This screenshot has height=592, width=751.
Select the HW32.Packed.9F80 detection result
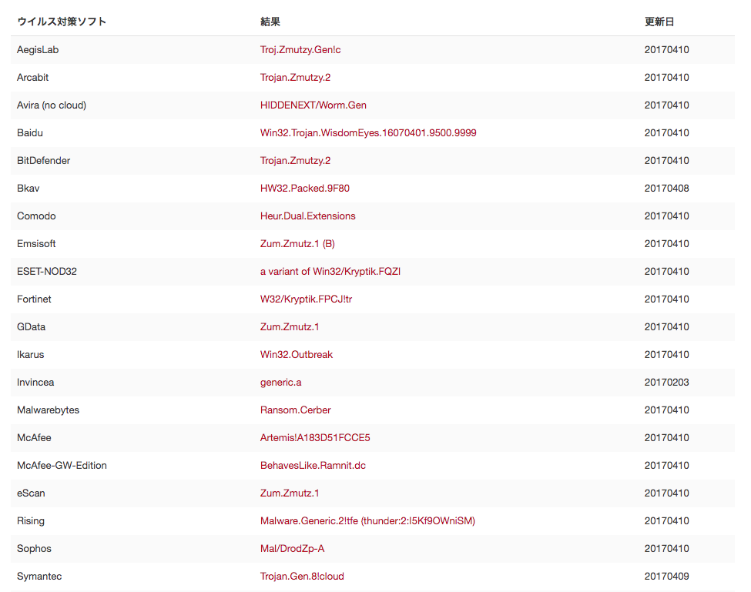305,189
